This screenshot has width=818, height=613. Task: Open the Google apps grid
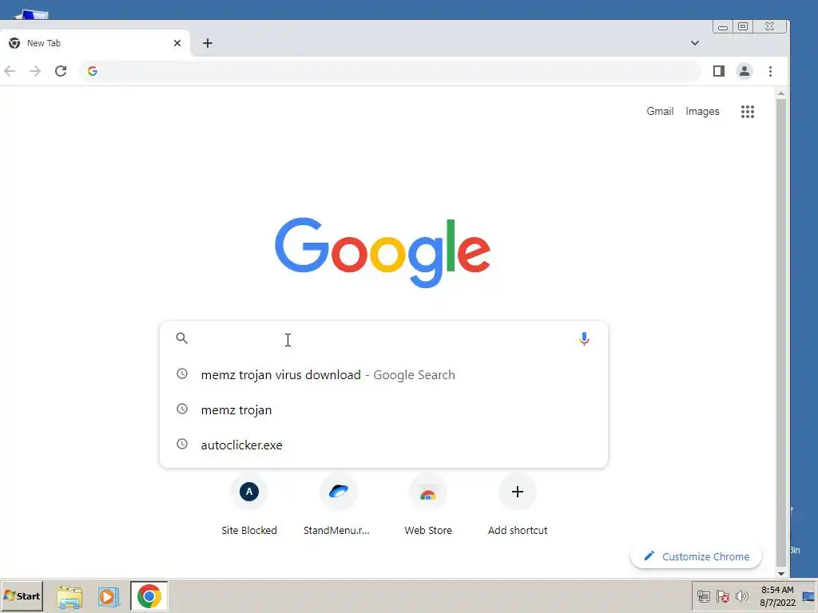pos(747,111)
